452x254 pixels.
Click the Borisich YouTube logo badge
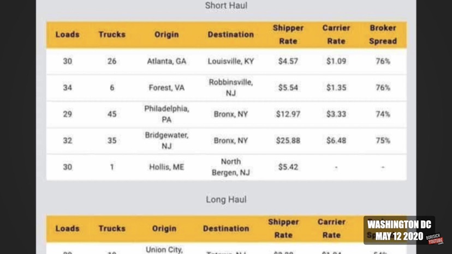click(x=435, y=239)
